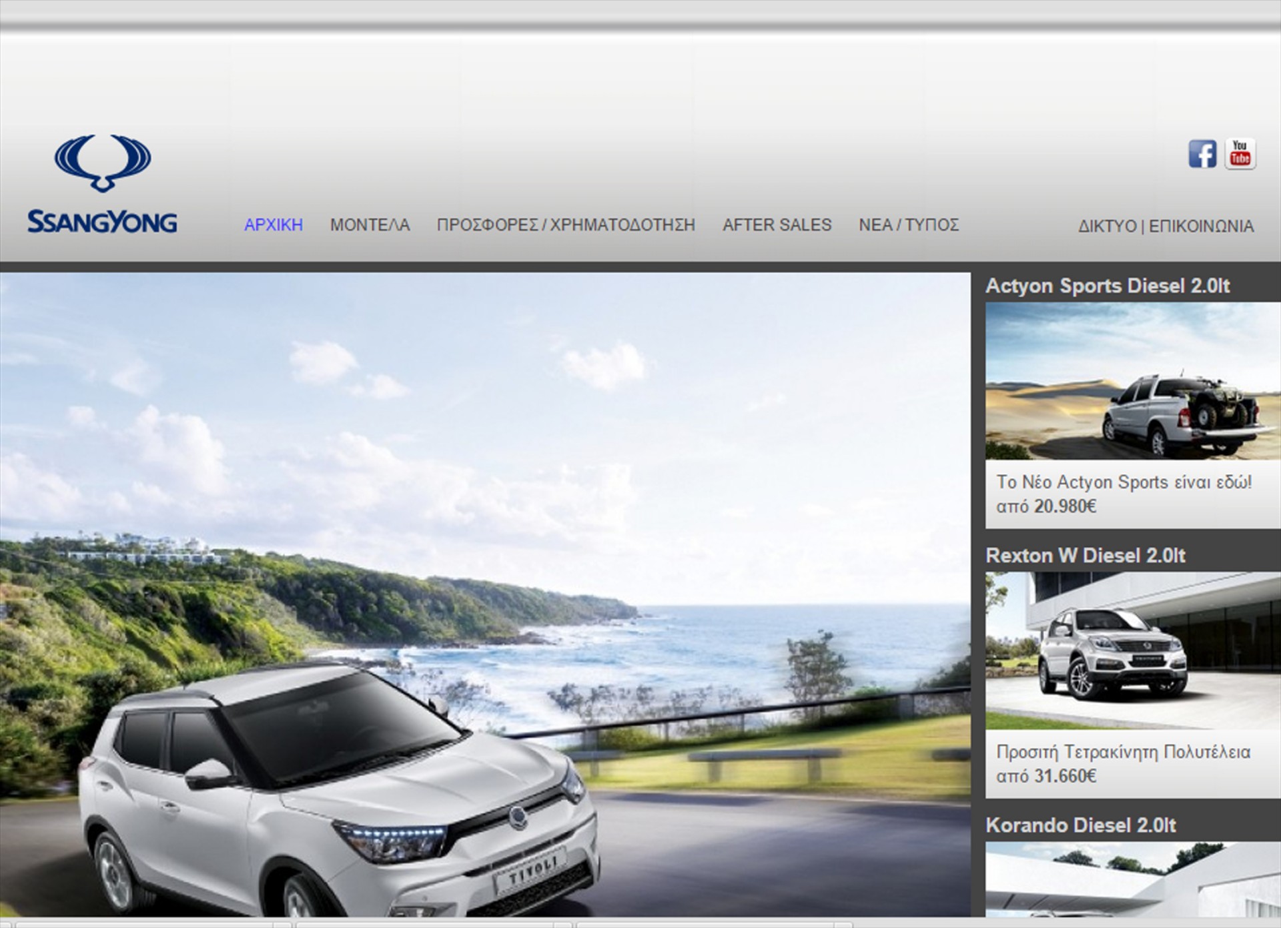Select the AFTER SALES menu item
The image size is (1281, 928).
coord(777,225)
